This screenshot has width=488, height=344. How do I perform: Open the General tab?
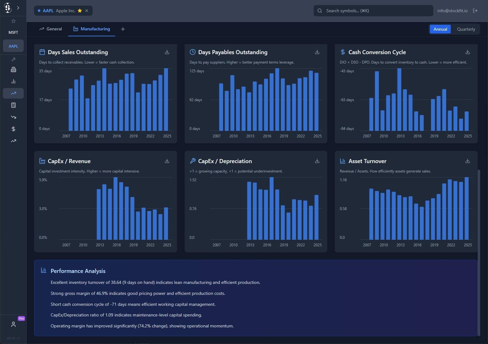coord(51,29)
